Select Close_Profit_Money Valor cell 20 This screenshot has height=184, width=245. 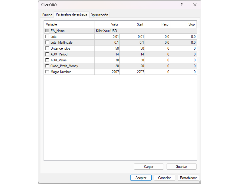coord(107,66)
